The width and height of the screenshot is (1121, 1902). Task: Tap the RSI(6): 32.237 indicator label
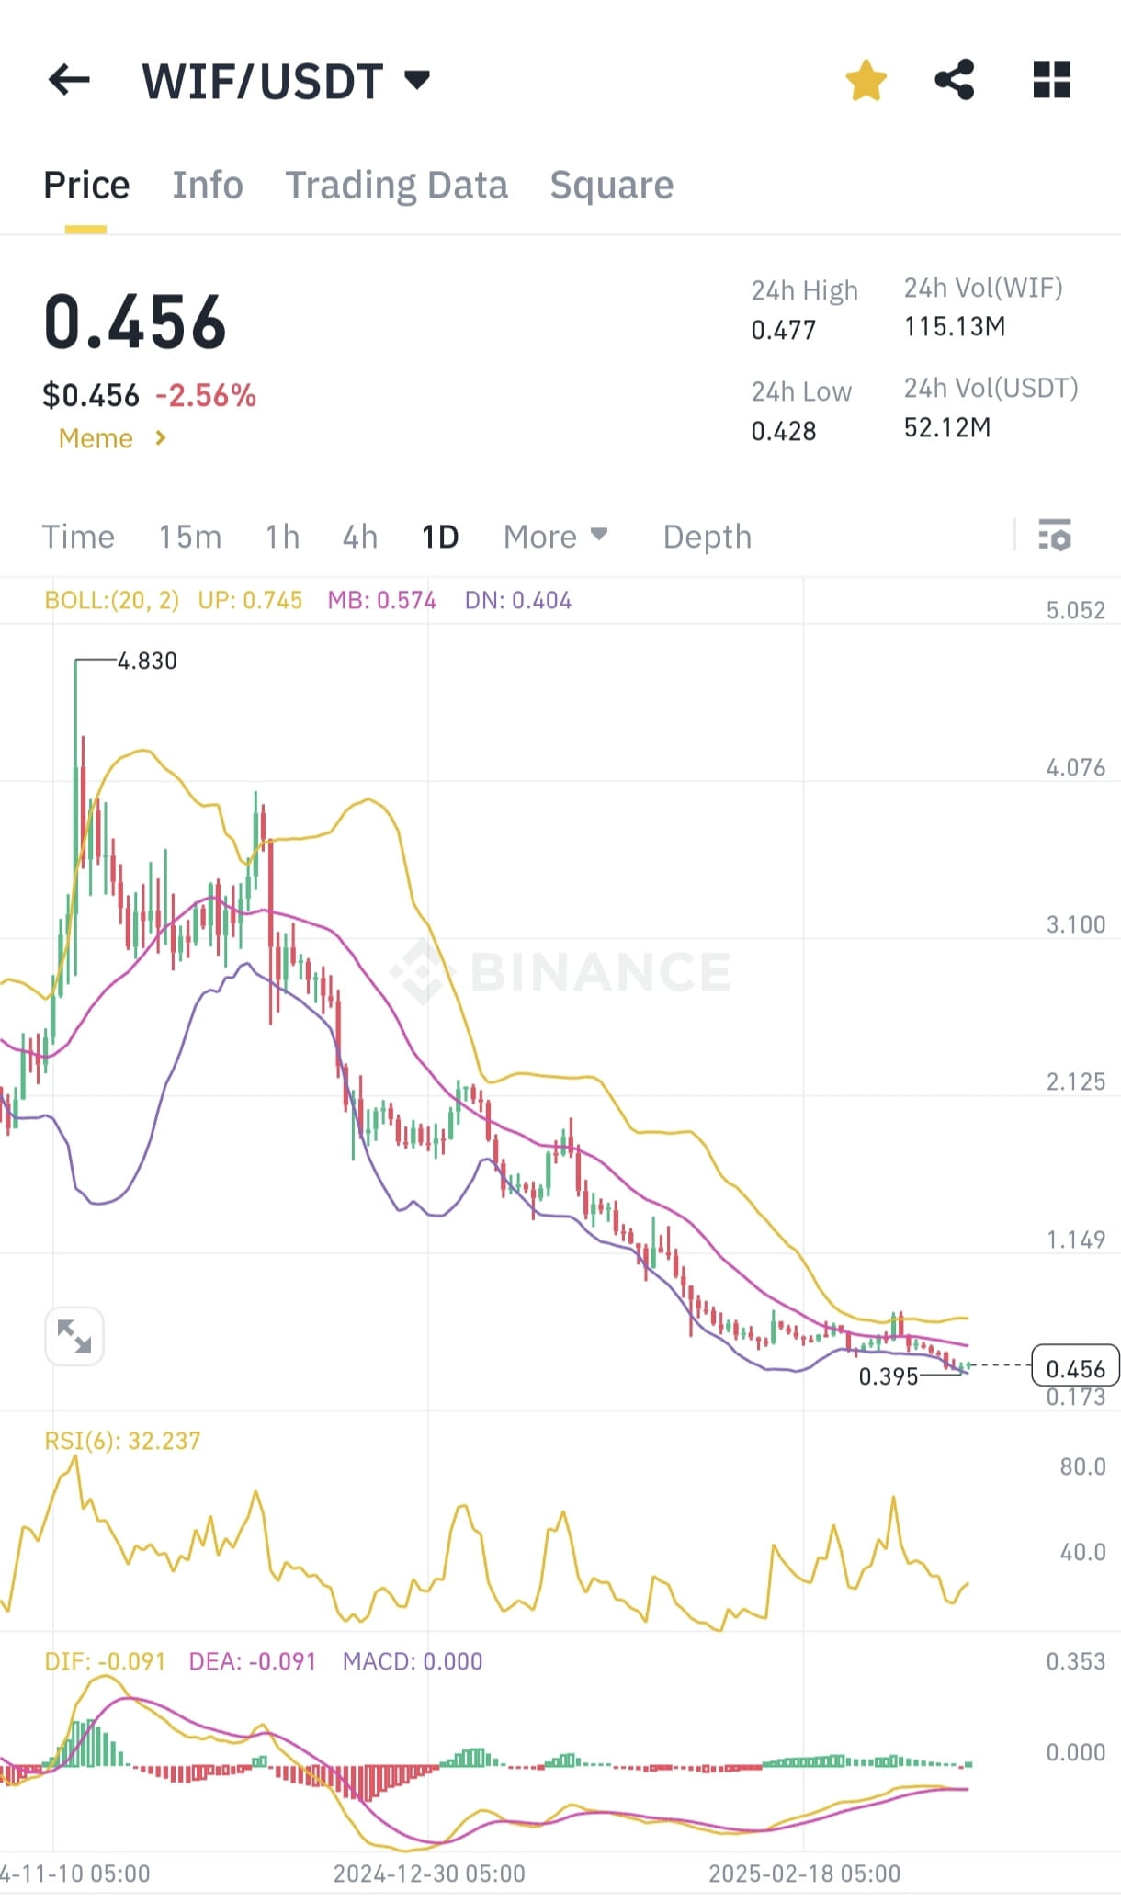[x=122, y=1440]
